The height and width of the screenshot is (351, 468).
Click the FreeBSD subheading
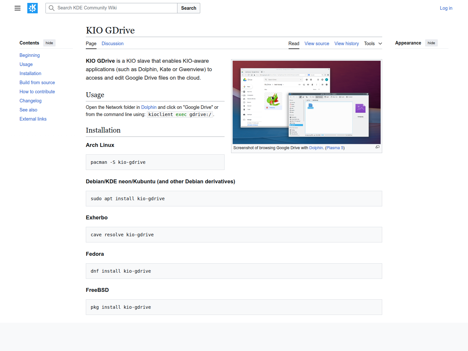coord(97,290)
